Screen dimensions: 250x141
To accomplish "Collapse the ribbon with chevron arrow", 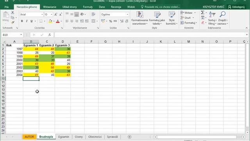I will click(x=246, y=28).
